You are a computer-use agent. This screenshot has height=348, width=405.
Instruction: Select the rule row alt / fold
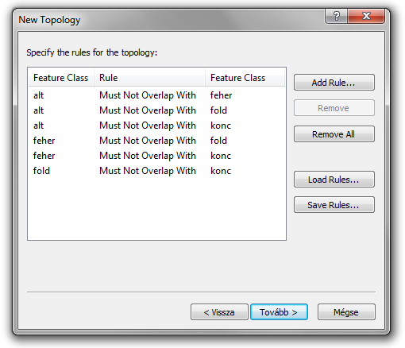(156, 110)
